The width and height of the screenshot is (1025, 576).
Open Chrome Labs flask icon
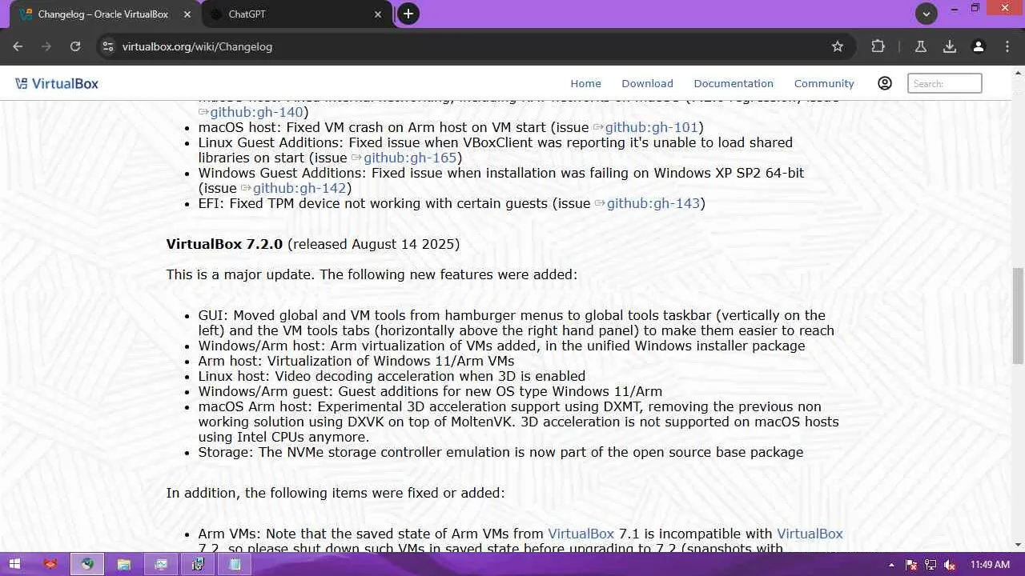pos(921,46)
